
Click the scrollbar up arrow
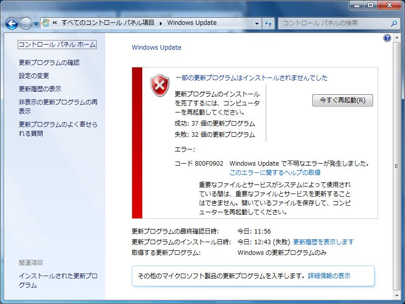pyautogui.click(x=397, y=37)
